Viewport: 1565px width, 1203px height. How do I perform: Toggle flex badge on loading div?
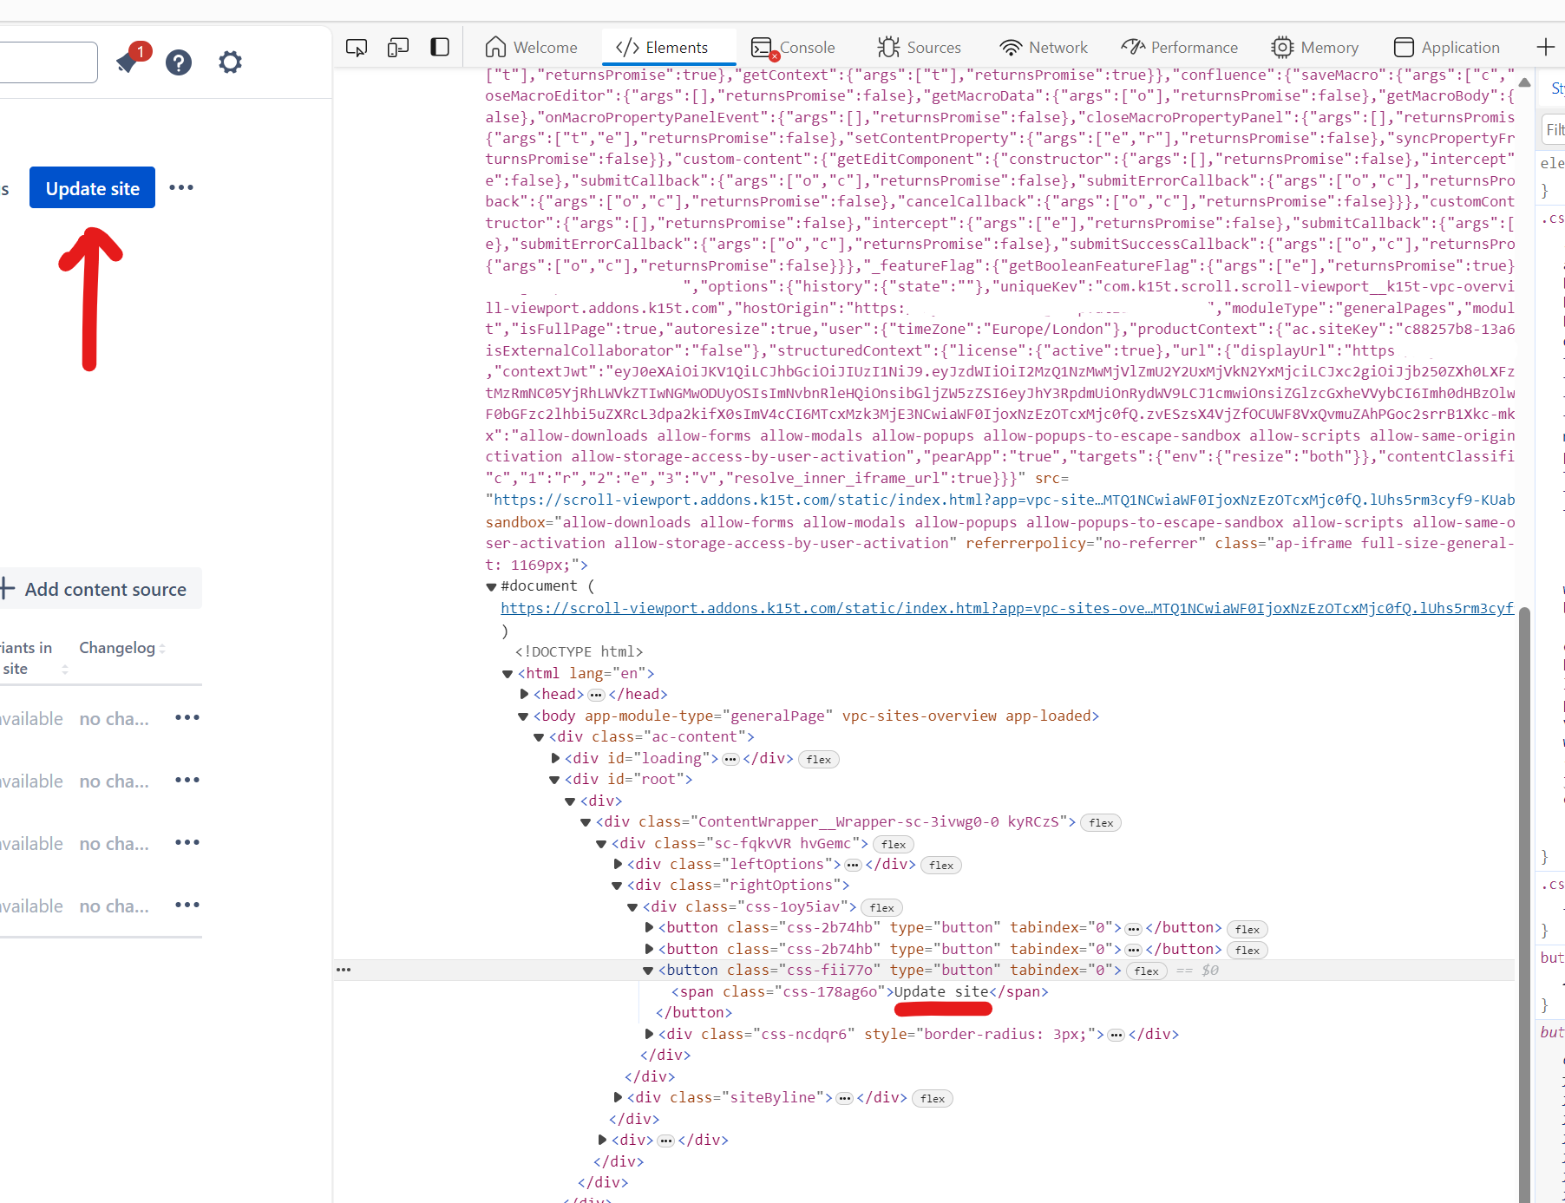[819, 760]
